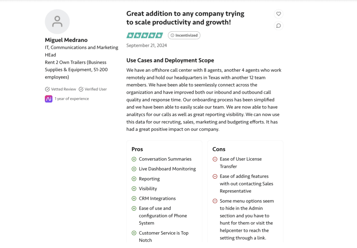Click the September 21, 2024 review date
The height and width of the screenshot is (248, 357).
[147, 45]
